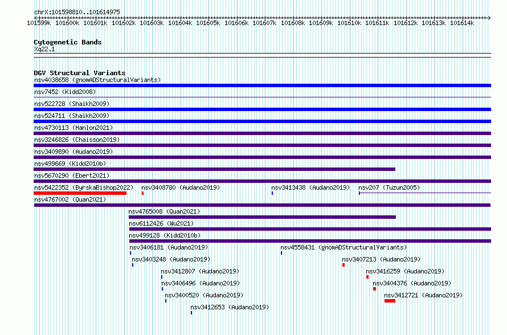
Task: Select the purple bar under nsv3409890
Action: pyautogui.click(x=262, y=157)
